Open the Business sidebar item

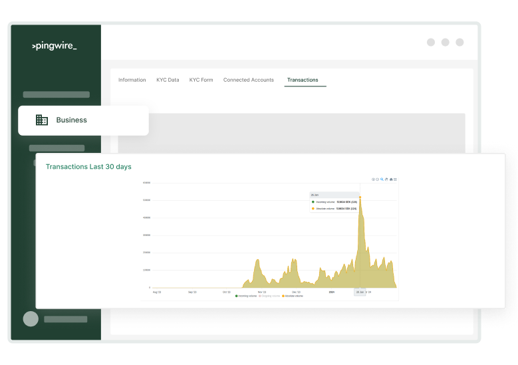[83, 120]
